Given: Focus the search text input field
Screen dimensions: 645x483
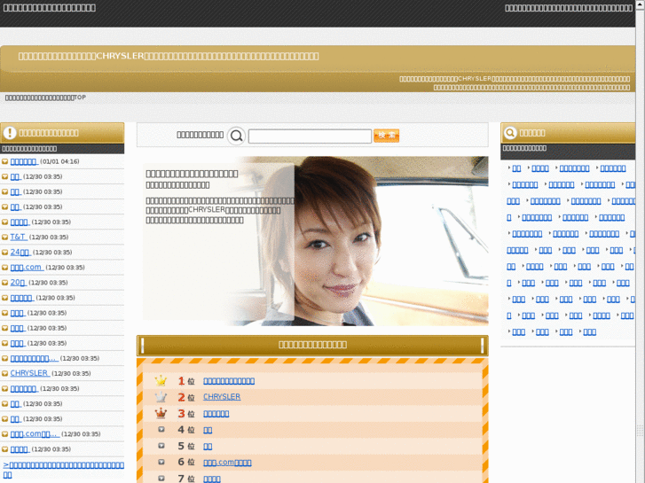Looking at the screenshot, I should pyautogui.click(x=310, y=136).
